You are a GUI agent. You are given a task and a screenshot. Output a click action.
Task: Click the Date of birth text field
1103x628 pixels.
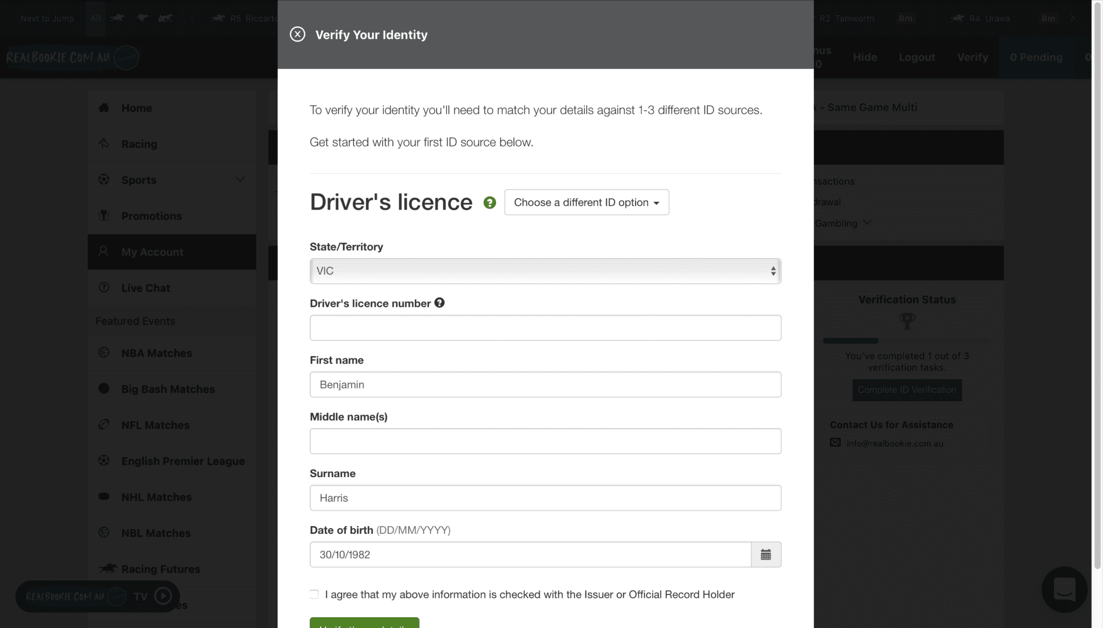point(530,554)
